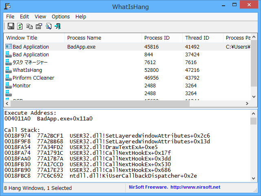Click the list's horizontal scrollbar thumb
This screenshot has width=261, height=196.
pyautogui.click(x=100, y=103)
